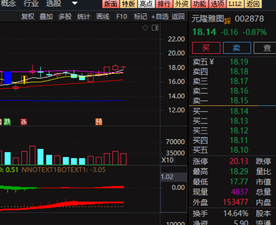Open the 选股 stock picker menu

tap(54, 4)
